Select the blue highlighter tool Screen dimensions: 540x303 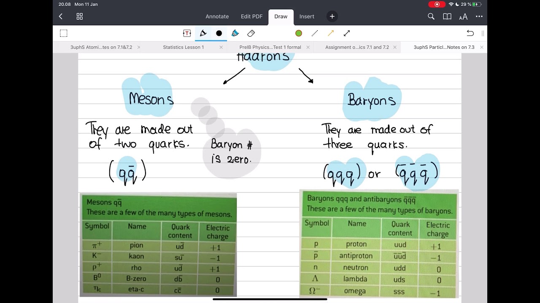(x=235, y=33)
